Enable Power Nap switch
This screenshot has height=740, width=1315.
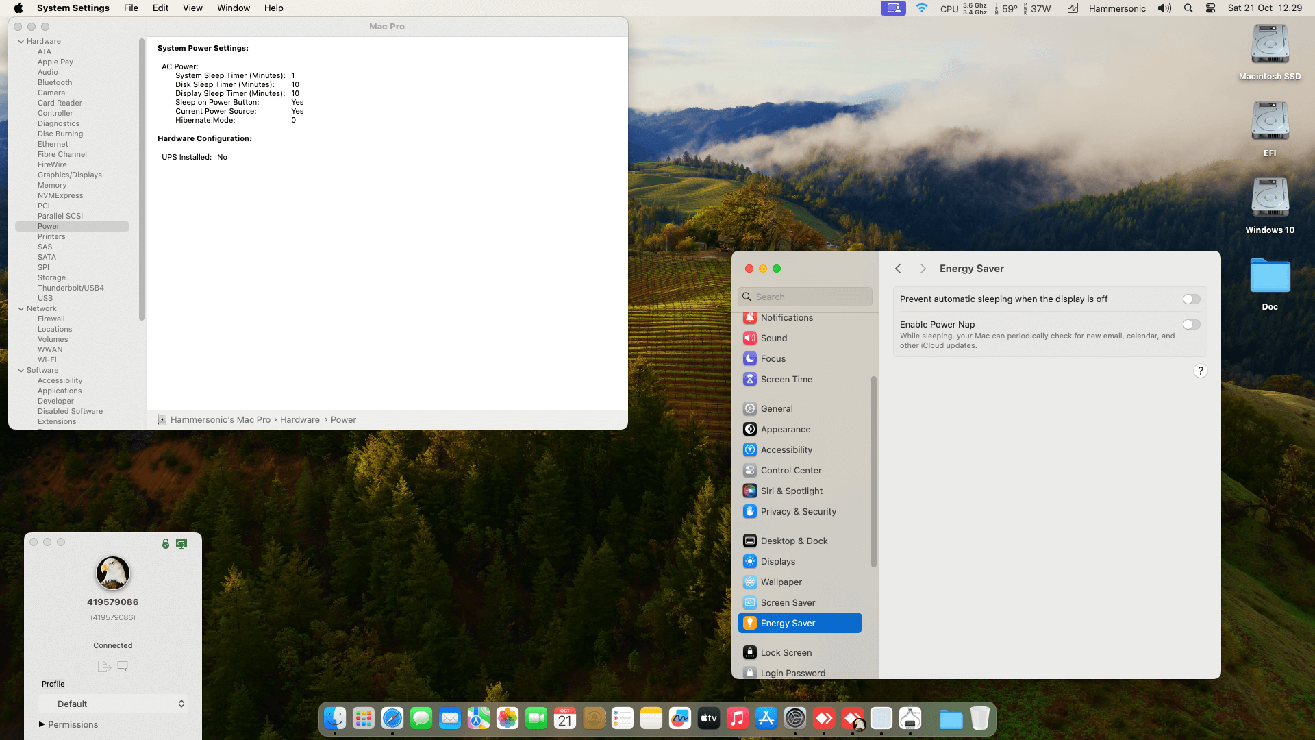[x=1191, y=325]
